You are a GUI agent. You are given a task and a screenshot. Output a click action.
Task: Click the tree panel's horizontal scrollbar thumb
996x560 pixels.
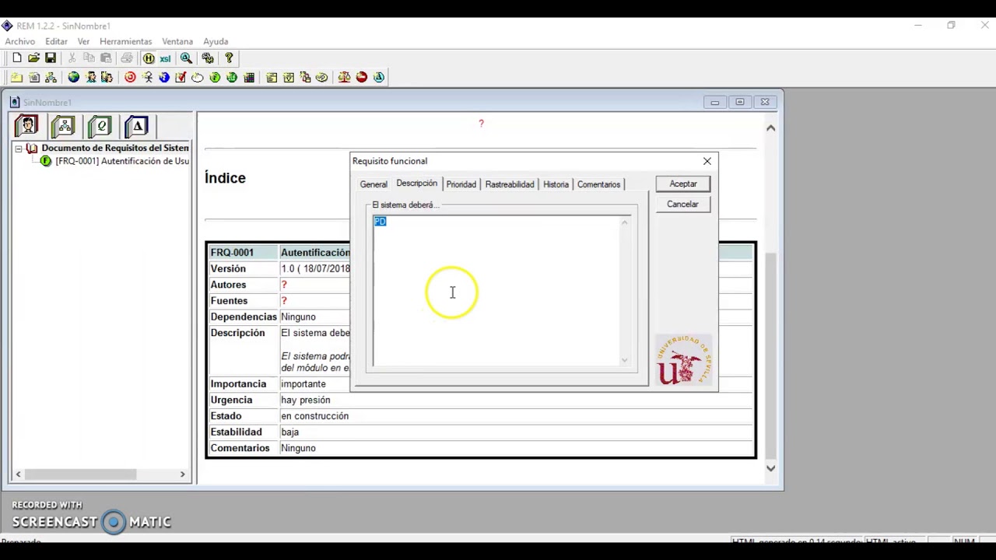tap(81, 474)
